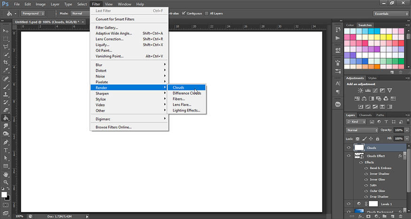
Task: Hide the Clouds Effect layer
Action: tap(349, 156)
